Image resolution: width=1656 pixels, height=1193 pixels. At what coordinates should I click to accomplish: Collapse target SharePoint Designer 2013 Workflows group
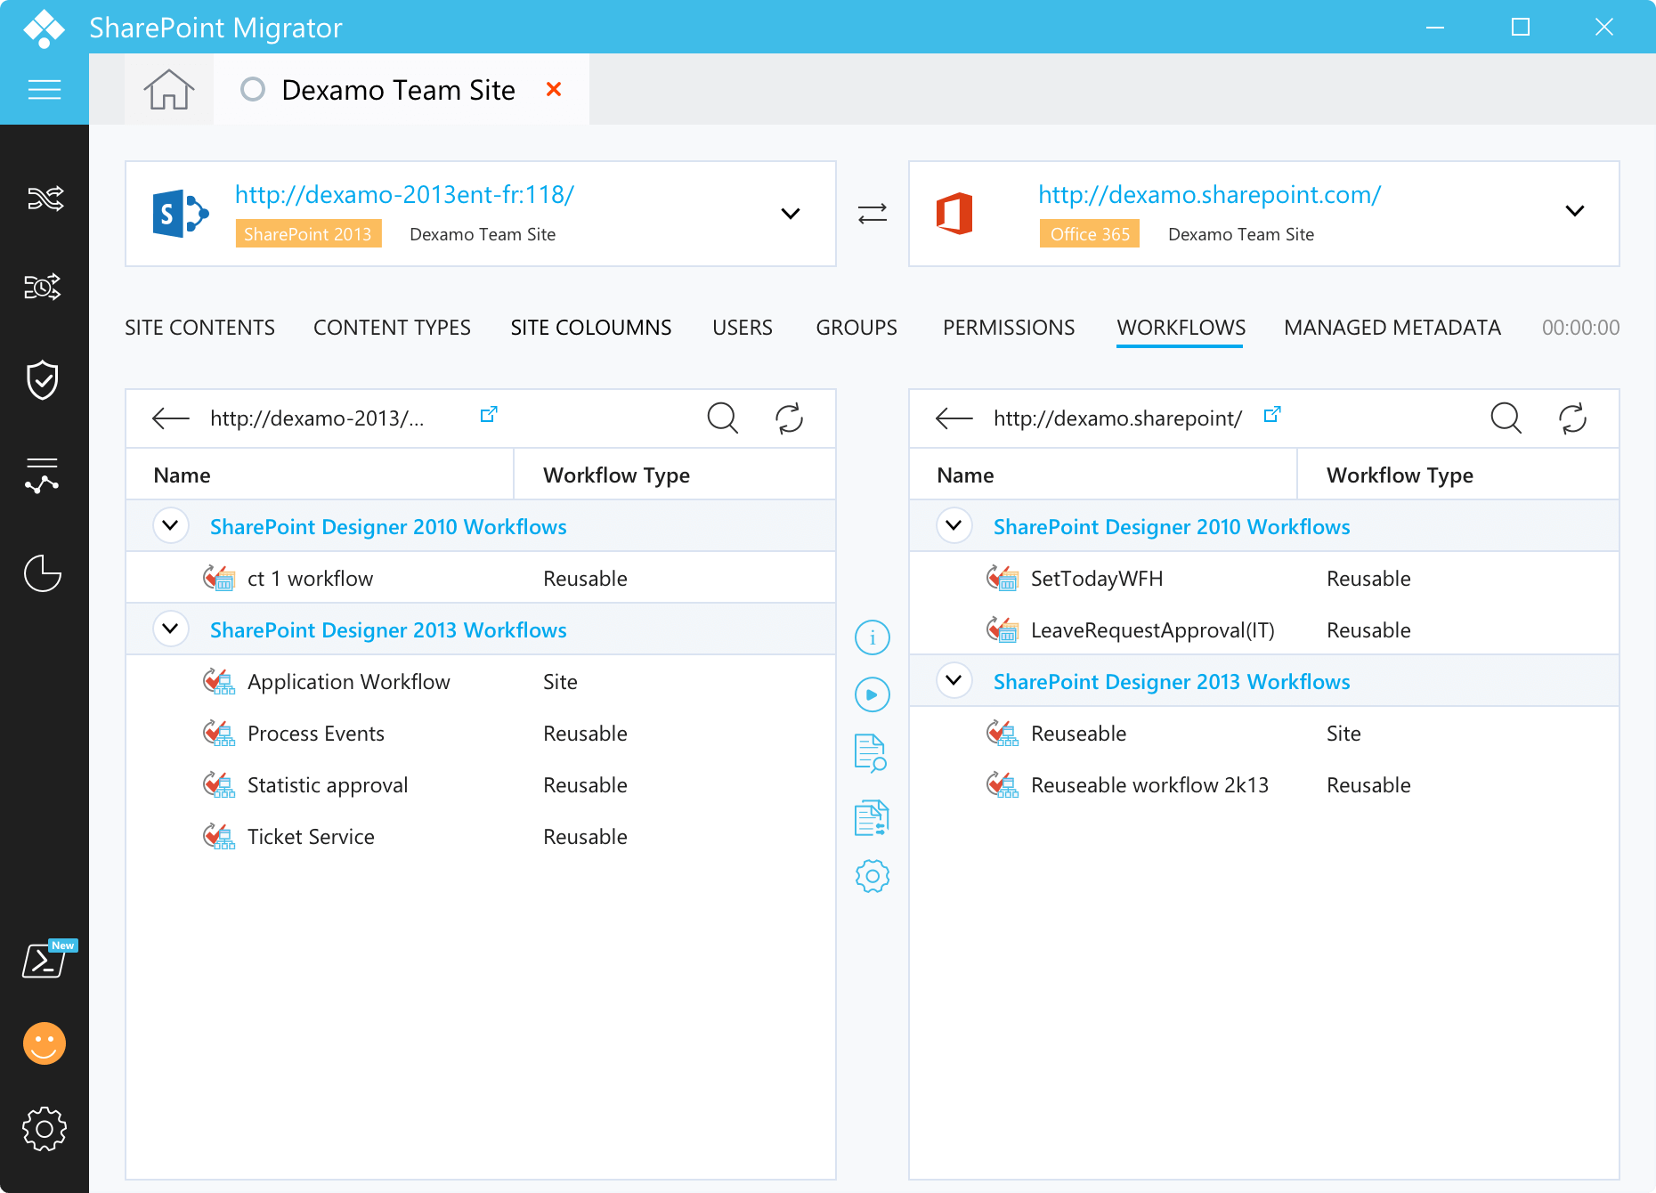tap(954, 680)
